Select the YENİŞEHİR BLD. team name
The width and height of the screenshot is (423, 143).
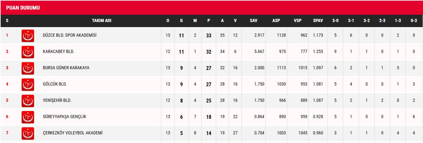(x=57, y=100)
